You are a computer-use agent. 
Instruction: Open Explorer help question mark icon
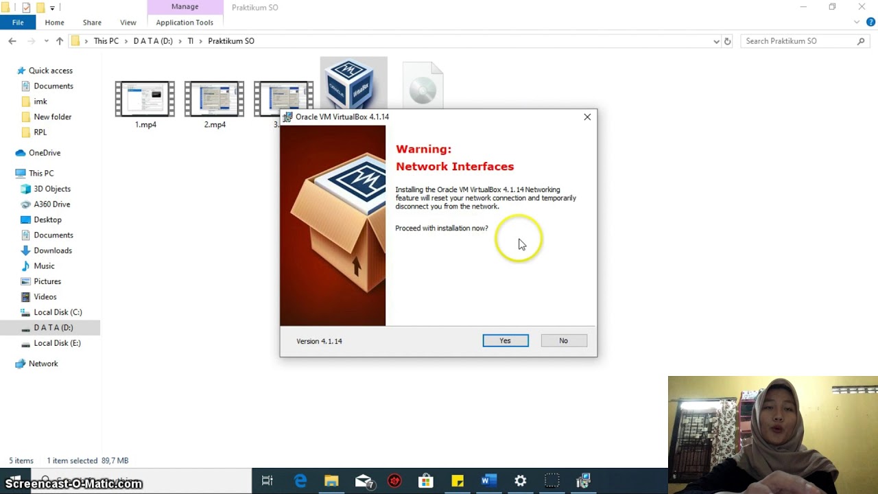coord(870,23)
